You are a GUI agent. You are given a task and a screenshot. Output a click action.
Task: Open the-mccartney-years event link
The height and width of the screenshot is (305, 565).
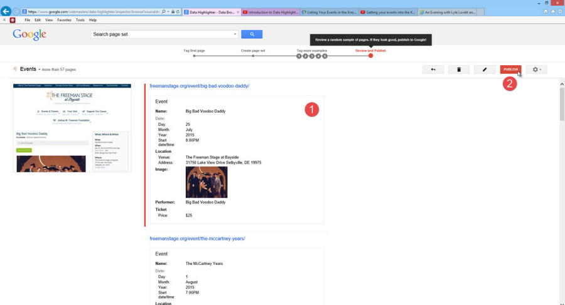pos(197,239)
